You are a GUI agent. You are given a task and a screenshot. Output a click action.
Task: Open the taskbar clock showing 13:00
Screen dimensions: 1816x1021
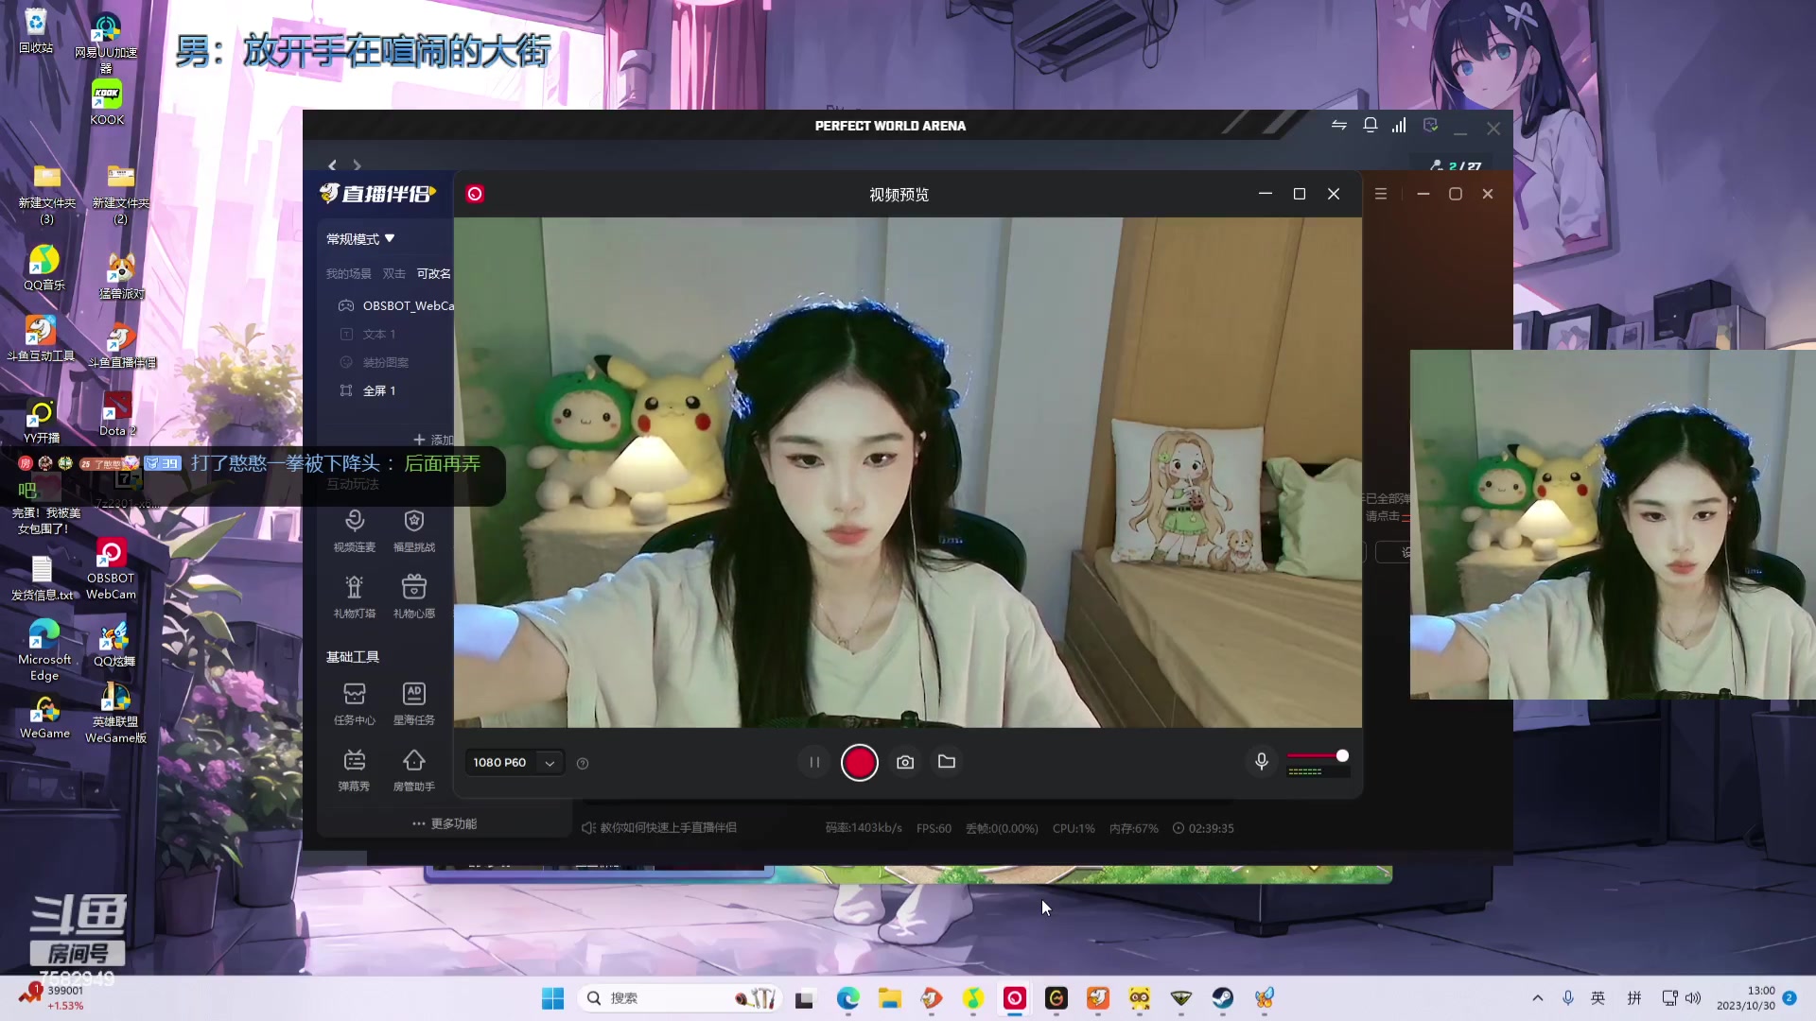coord(1746,998)
